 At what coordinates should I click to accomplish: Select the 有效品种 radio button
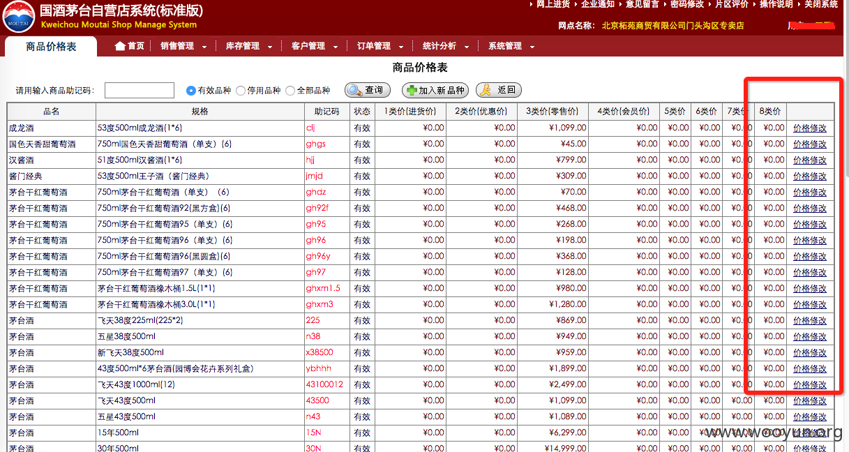(191, 91)
